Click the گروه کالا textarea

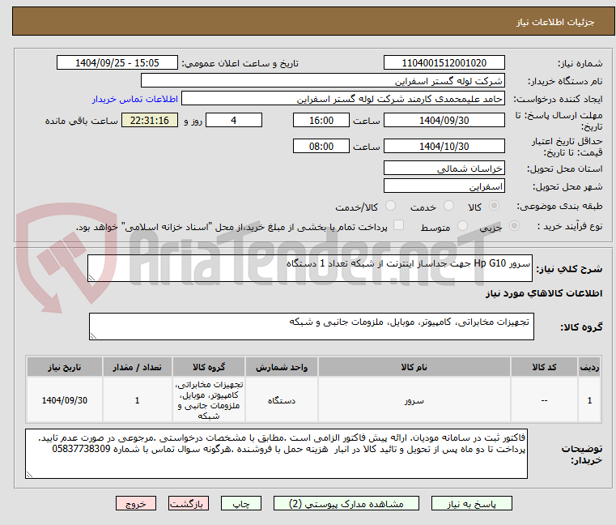click(311, 327)
